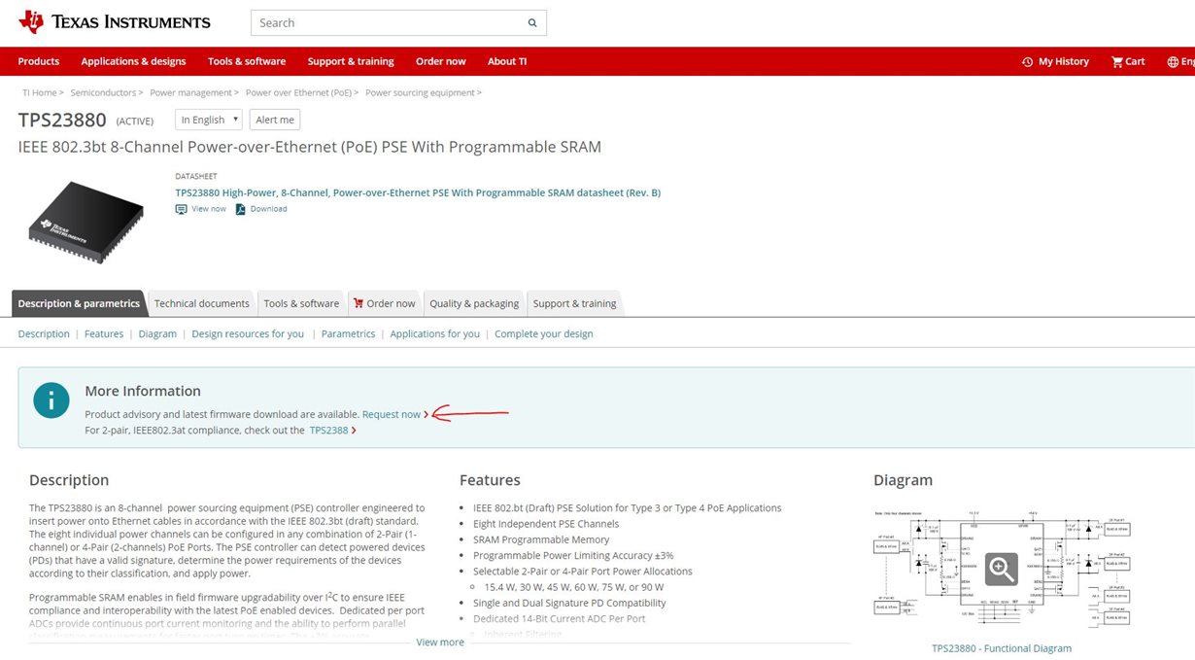1195x660 pixels.
Task: Switch to the Tools & software tab
Action: coord(301,303)
